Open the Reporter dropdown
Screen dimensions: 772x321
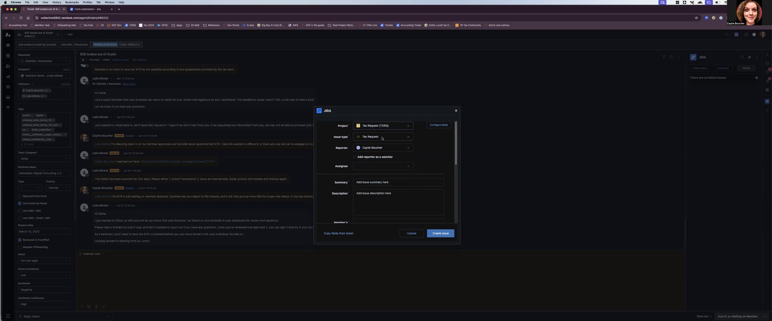(x=383, y=148)
